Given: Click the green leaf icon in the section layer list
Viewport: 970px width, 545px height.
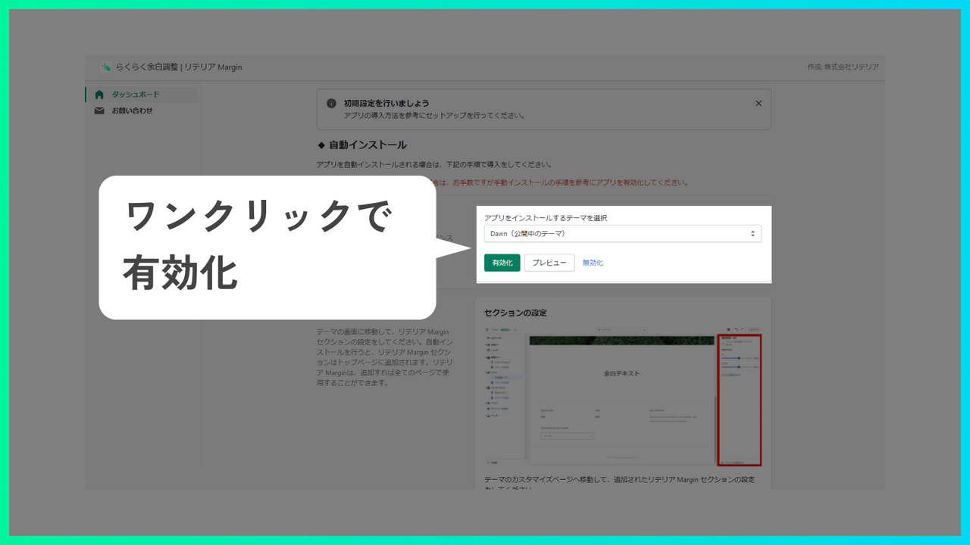Looking at the screenshot, I should [x=492, y=377].
